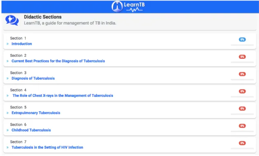Viewport: 259px width, 156px height.
Task: Click the 'Section 5' label
Action: pyautogui.click(x=18, y=107)
